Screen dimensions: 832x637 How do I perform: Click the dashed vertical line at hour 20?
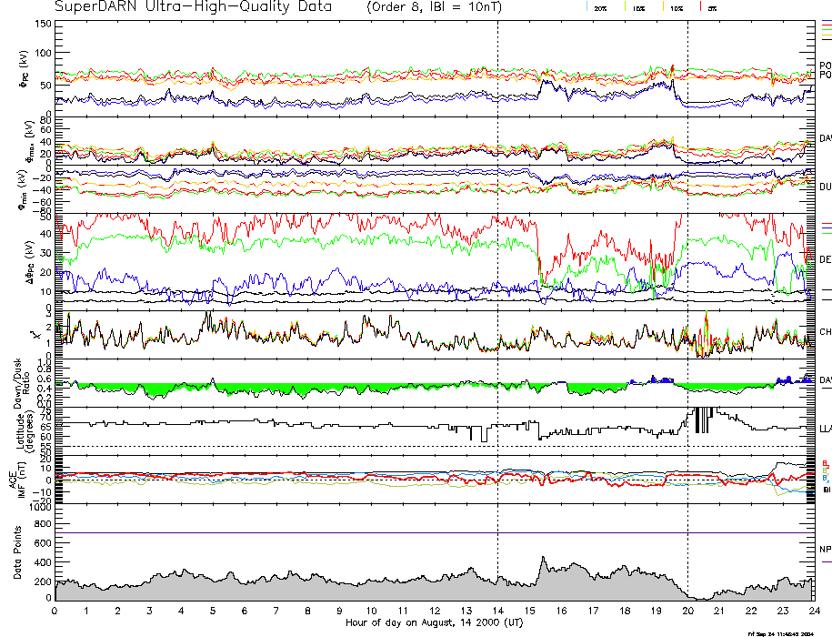point(687,273)
